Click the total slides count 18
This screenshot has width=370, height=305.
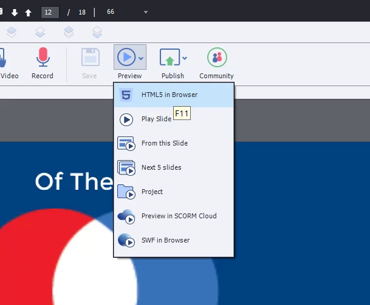pos(82,12)
